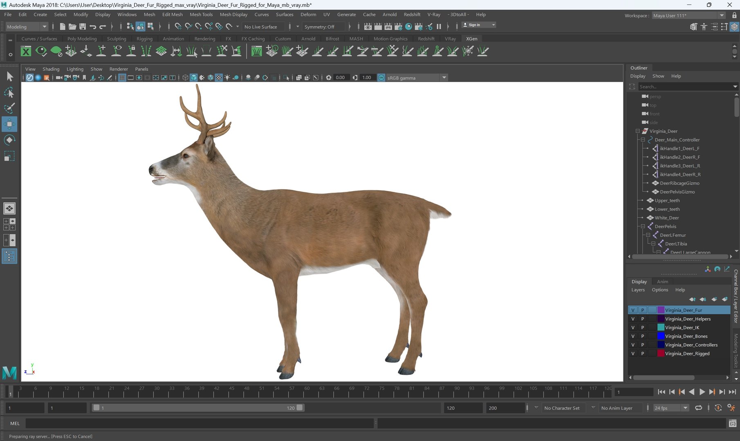740x441 pixels.
Task: Toggle visibility of Virginia_Deer_IK layer
Action: [633, 327]
